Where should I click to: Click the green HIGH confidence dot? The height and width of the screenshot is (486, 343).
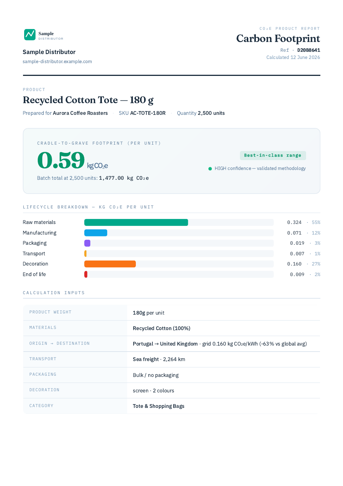tap(210, 169)
